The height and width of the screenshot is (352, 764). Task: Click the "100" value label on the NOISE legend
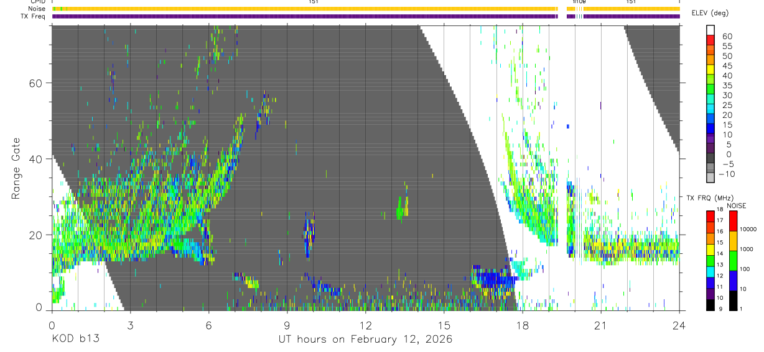pyautogui.click(x=745, y=269)
